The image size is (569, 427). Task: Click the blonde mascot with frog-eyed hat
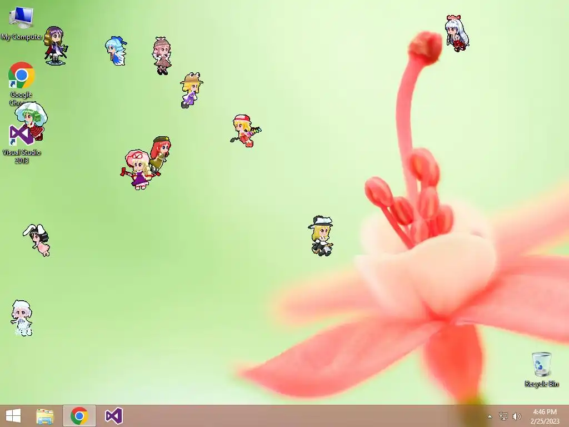coord(191,90)
